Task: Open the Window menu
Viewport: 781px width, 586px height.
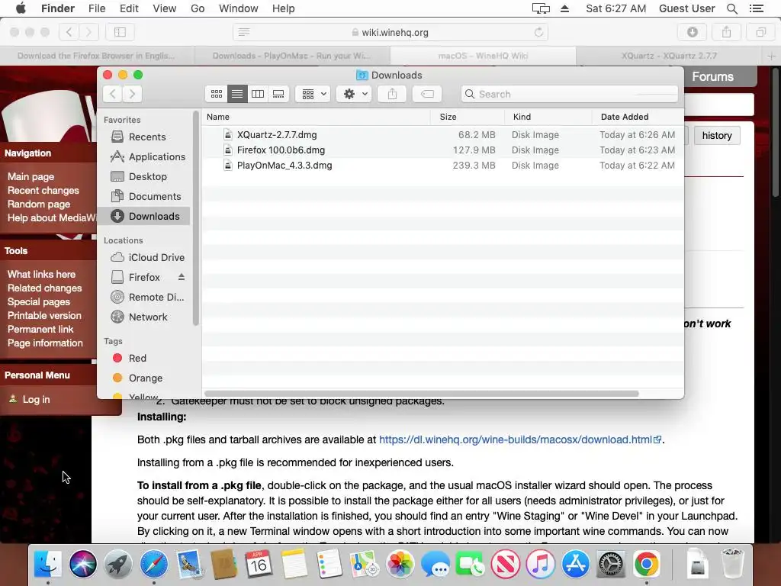Action: [x=239, y=8]
